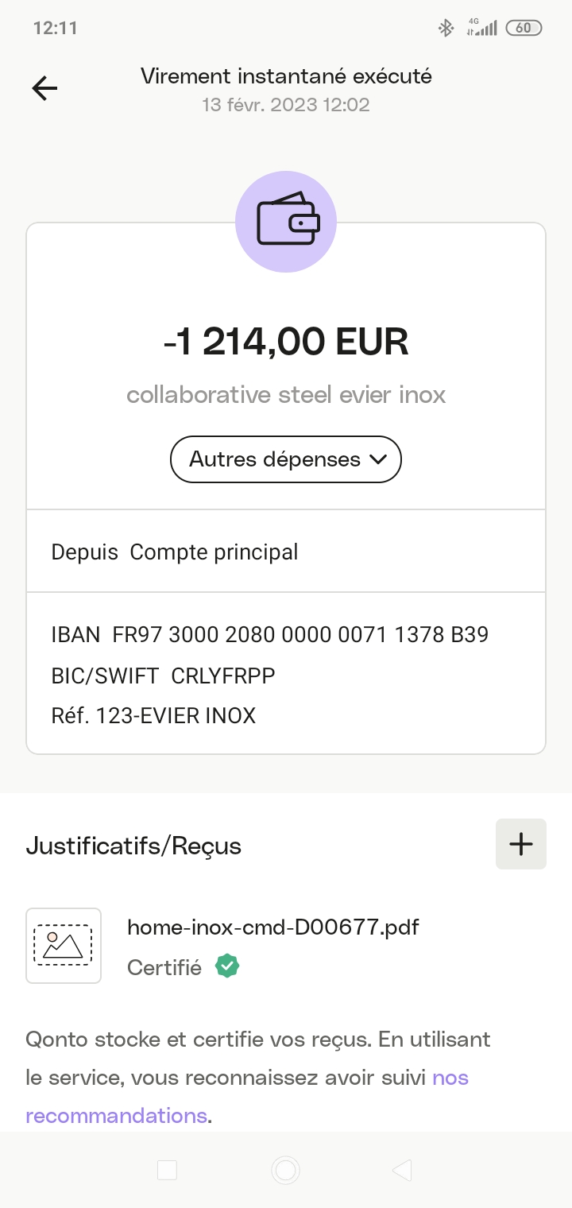Open the Autres dépenses category dropdown

coord(275,459)
